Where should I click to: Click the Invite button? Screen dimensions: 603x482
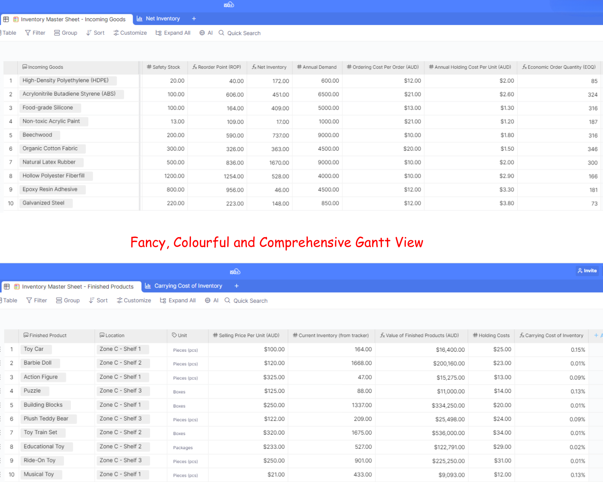(587, 271)
